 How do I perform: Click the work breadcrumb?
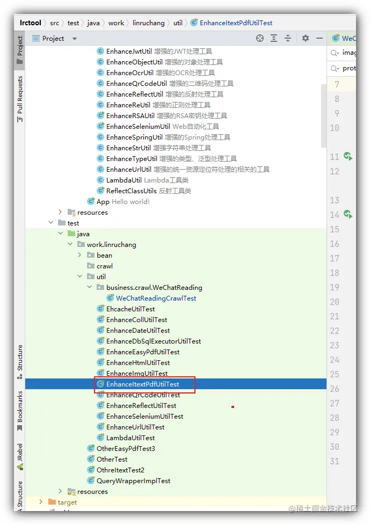click(x=116, y=23)
